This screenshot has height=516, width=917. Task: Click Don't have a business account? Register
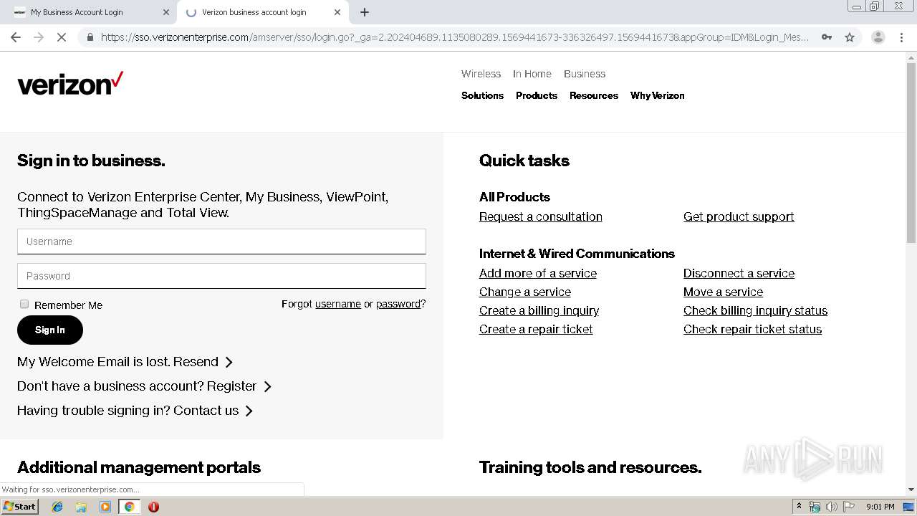point(137,386)
